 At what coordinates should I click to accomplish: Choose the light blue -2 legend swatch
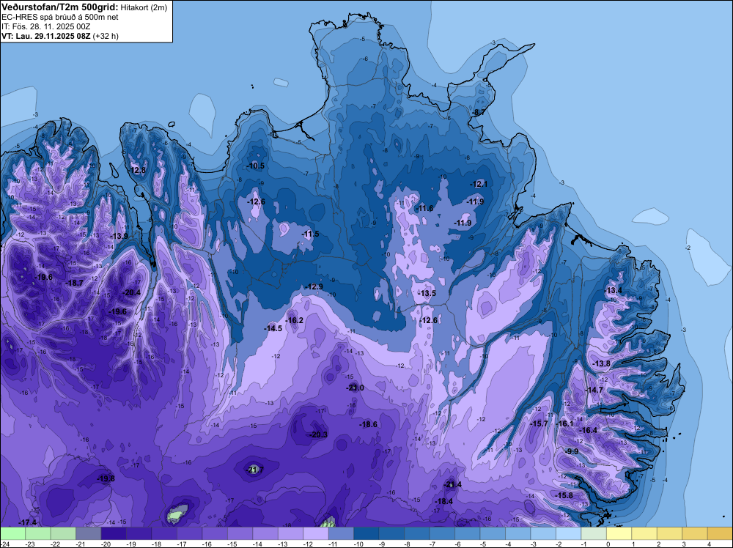click(x=569, y=533)
